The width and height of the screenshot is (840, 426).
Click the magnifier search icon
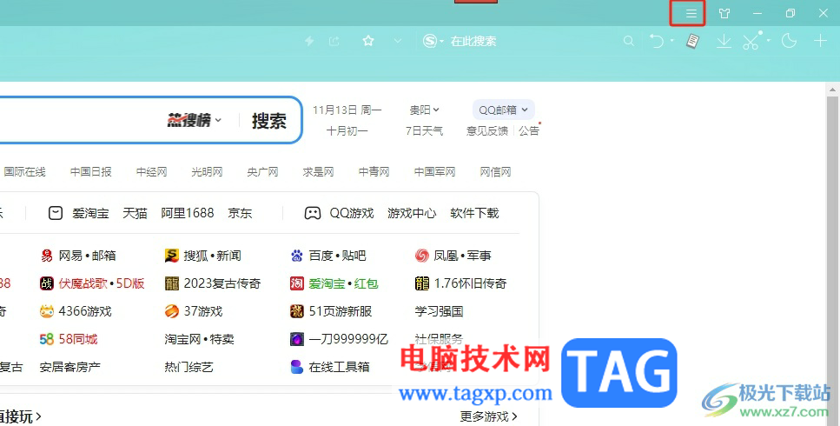tap(629, 41)
